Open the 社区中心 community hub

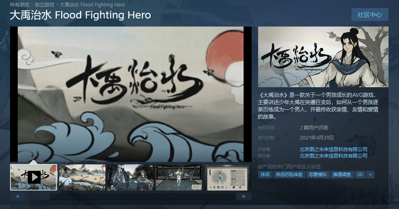(370, 15)
